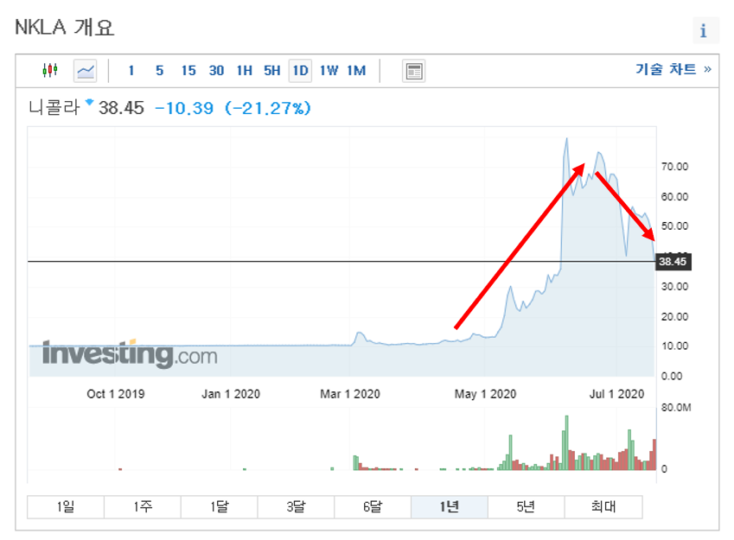
Task: Switch to the 1년 range tab
Action: click(450, 506)
